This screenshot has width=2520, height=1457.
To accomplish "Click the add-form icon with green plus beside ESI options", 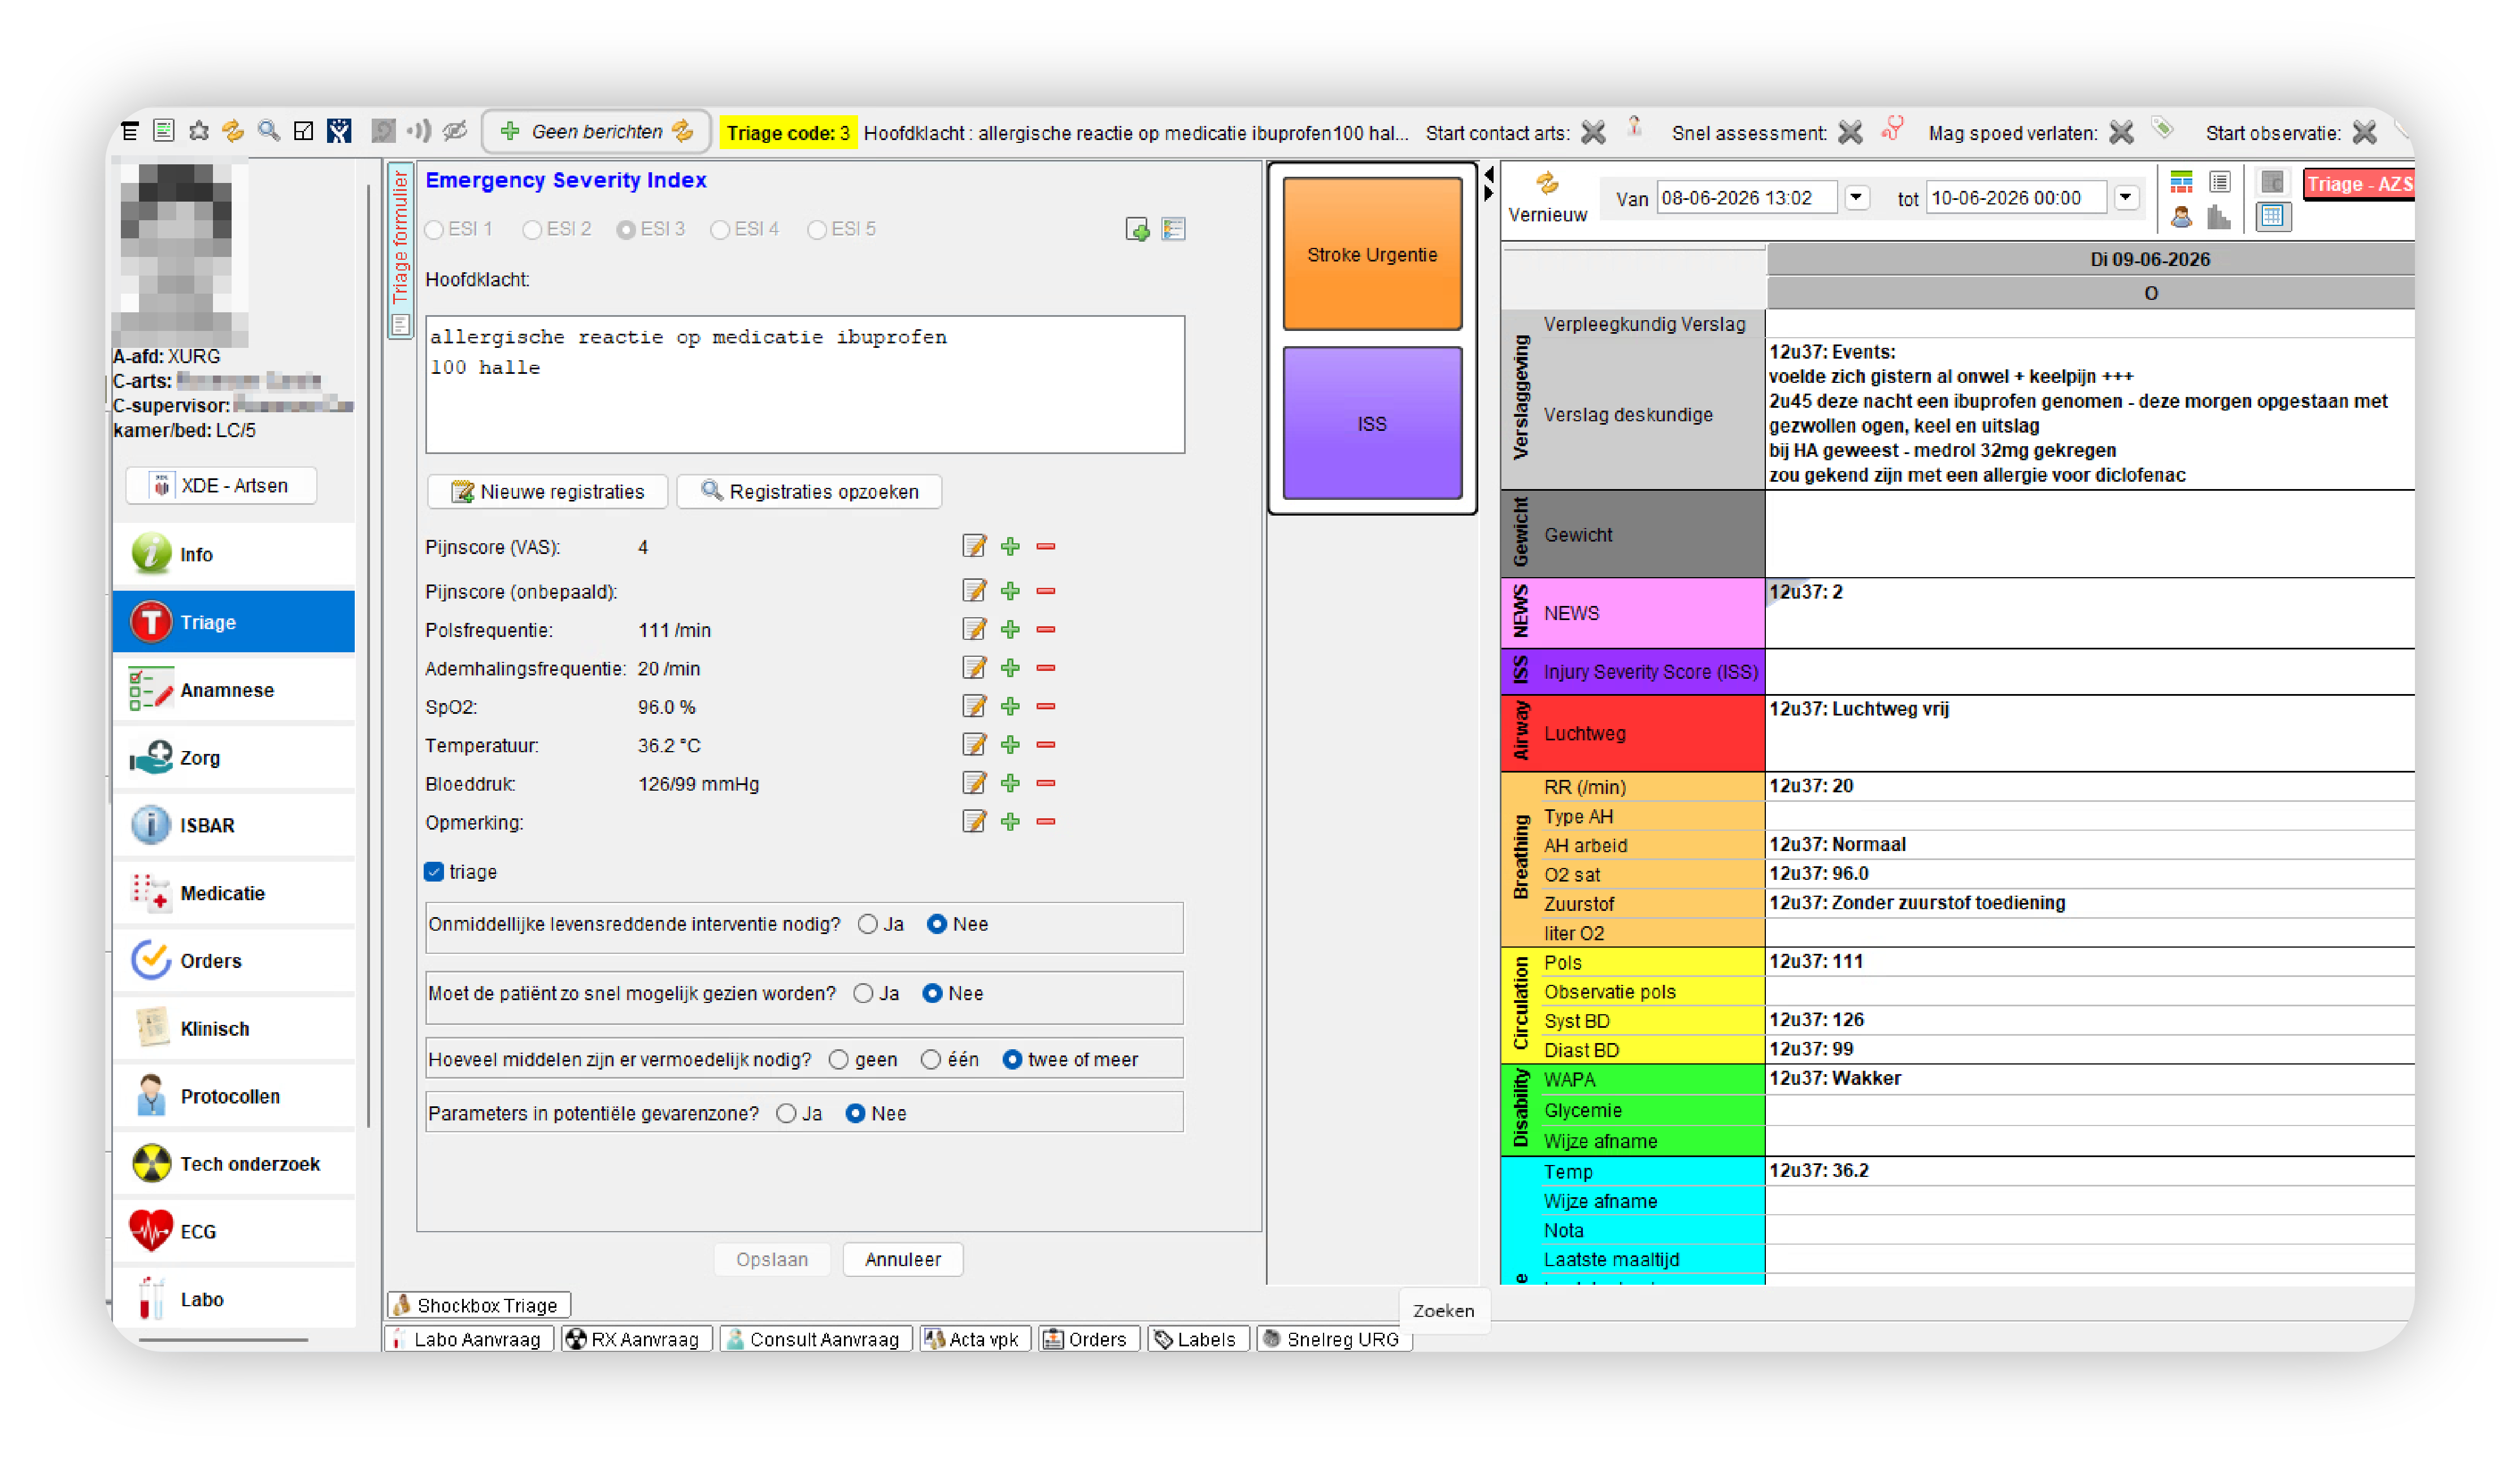I will (x=1137, y=230).
